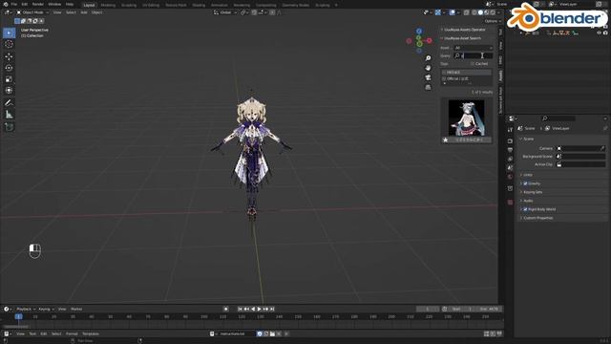The width and height of the screenshot is (611, 344).
Task: Toggle the Official checkbox in asset search
Action: (x=444, y=78)
